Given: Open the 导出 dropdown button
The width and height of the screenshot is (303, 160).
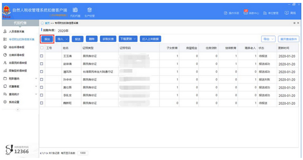Looking at the screenshot, I should click(268, 39).
